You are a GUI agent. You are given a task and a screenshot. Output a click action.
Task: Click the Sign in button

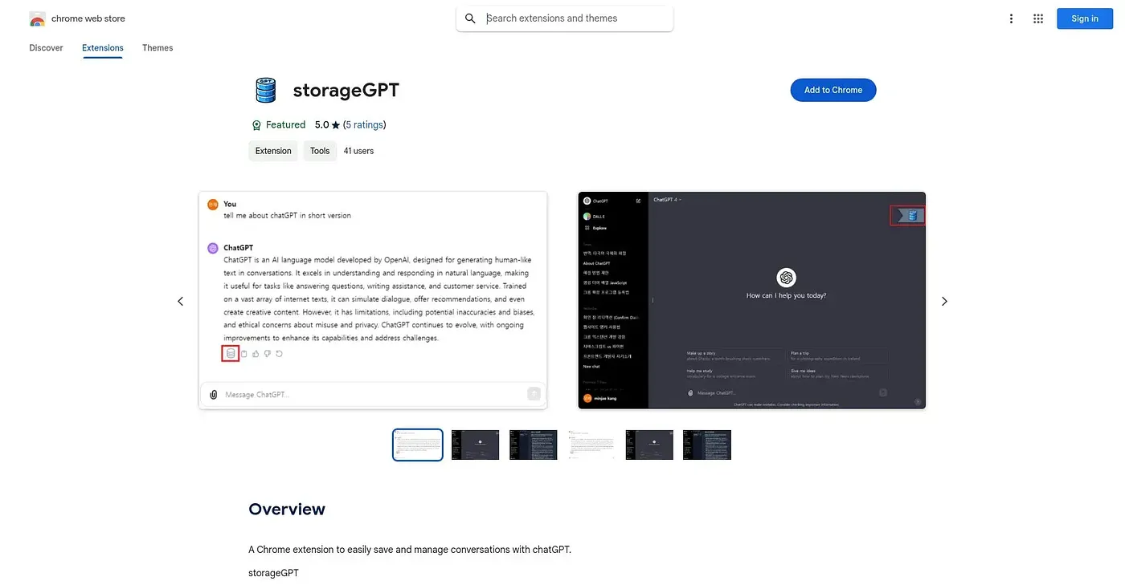[1085, 18]
